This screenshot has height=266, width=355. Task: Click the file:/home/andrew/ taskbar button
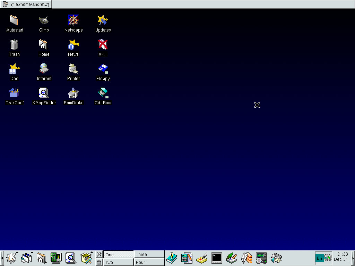26,4
